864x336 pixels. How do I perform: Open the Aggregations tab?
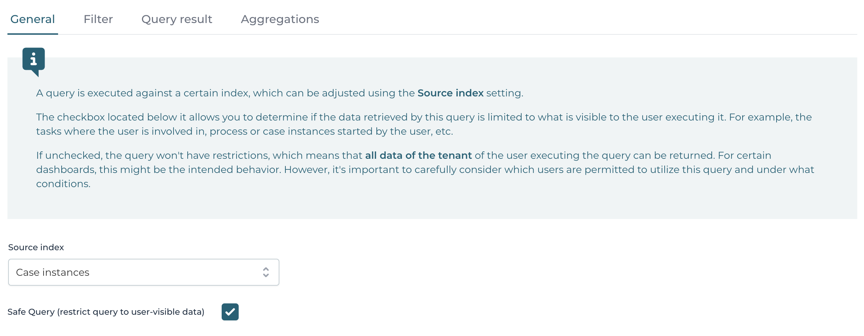click(280, 19)
